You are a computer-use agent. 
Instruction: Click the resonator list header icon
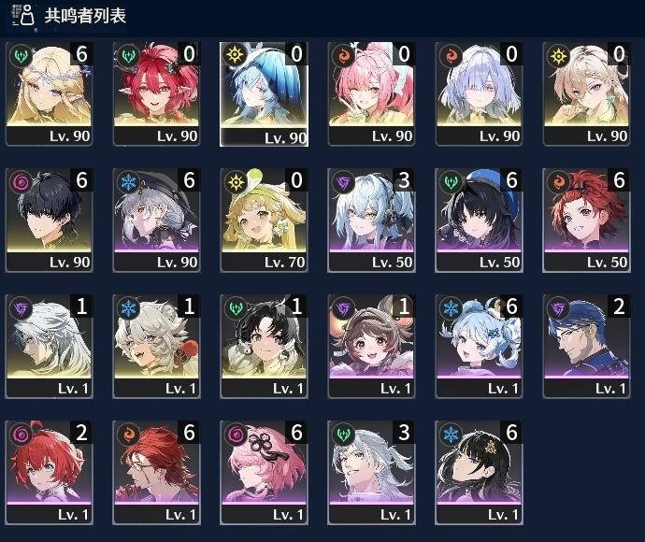[22, 15]
